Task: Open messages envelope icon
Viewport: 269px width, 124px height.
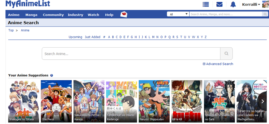Action: pos(219,4)
